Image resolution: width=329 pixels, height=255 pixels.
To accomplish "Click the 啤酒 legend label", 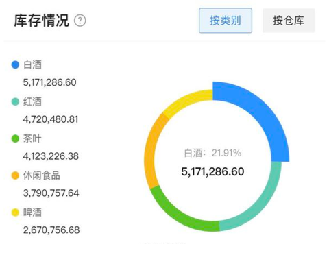I will click(32, 212).
